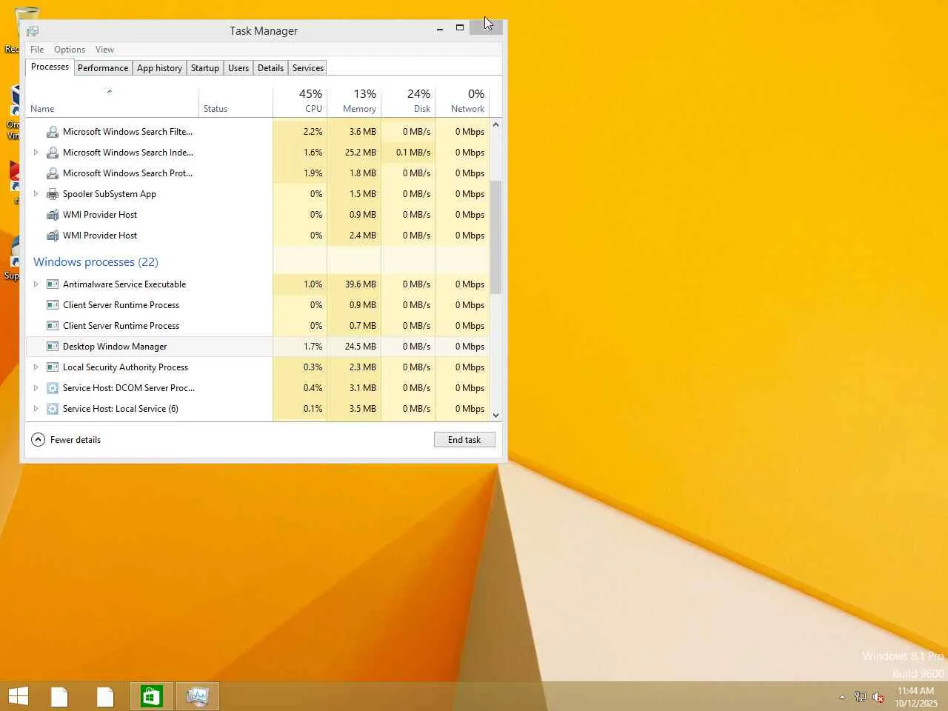The height and width of the screenshot is (711, 948).
Task: Open the second blank document icon on the taskbar
Action: [x=105, y=696]
